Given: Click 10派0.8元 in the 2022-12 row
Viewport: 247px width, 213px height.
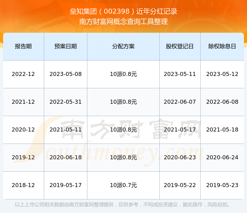Looking at the screenshot, I should [123, 74].
